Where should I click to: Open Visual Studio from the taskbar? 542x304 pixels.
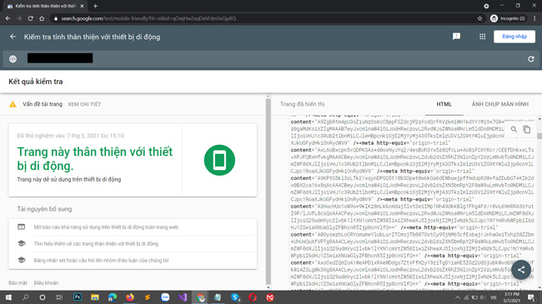[183, 297]
